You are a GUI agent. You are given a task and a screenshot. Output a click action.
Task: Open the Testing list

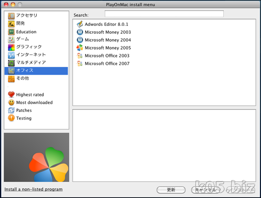(24, 118)
